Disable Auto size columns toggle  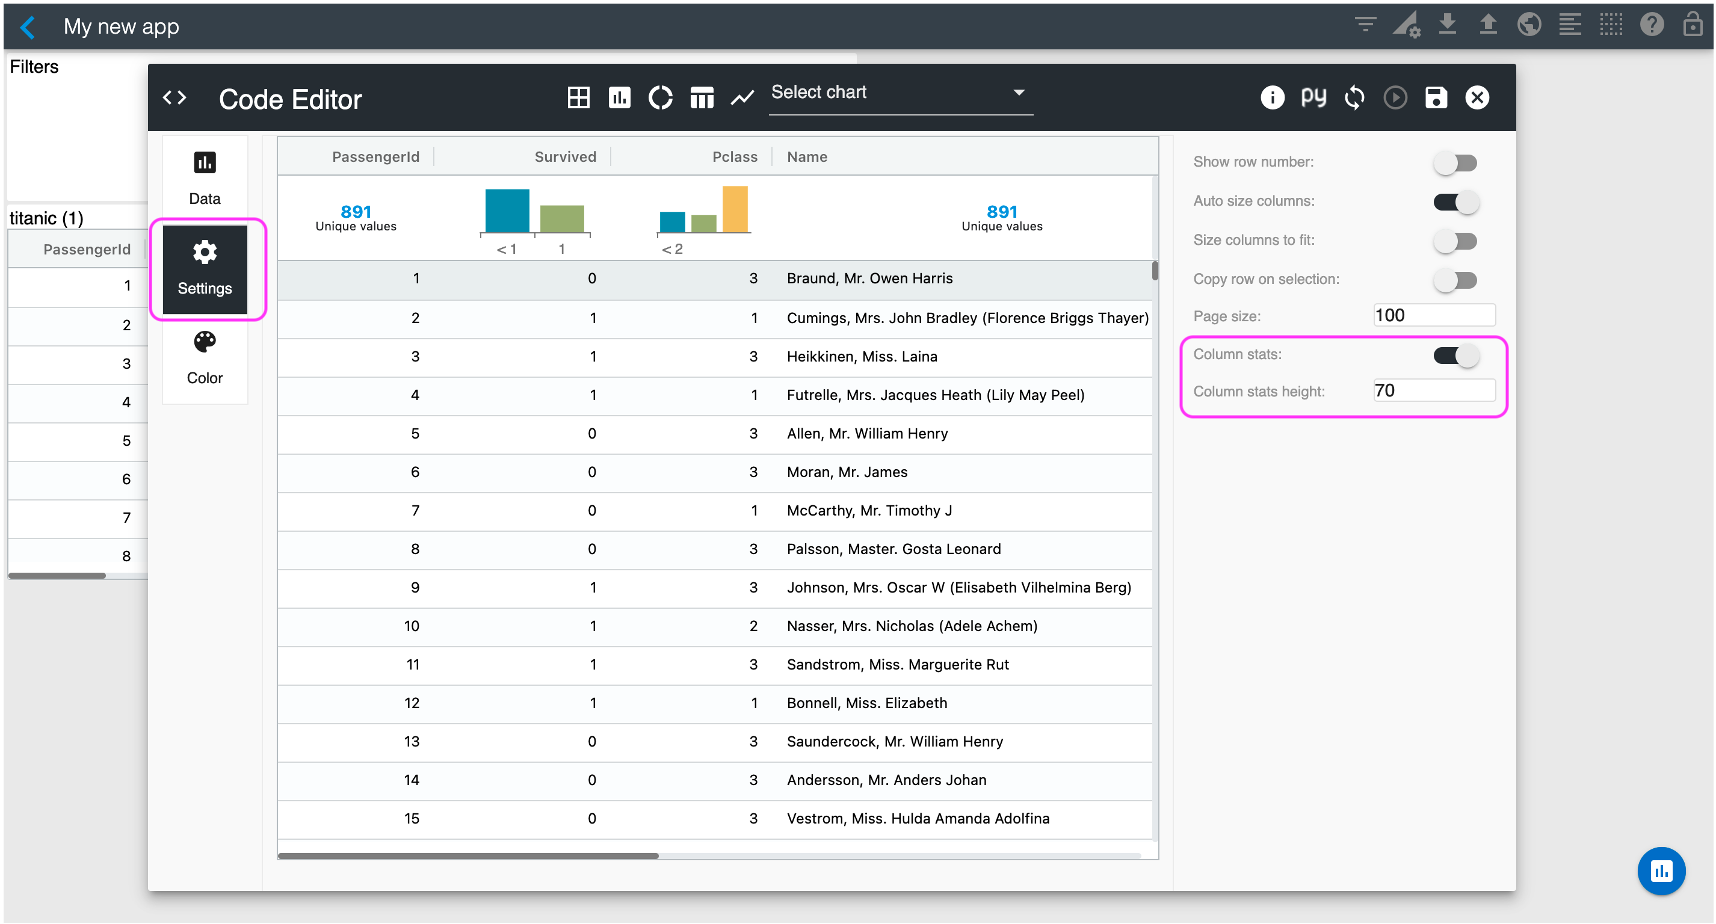[x=1455, y=201]
